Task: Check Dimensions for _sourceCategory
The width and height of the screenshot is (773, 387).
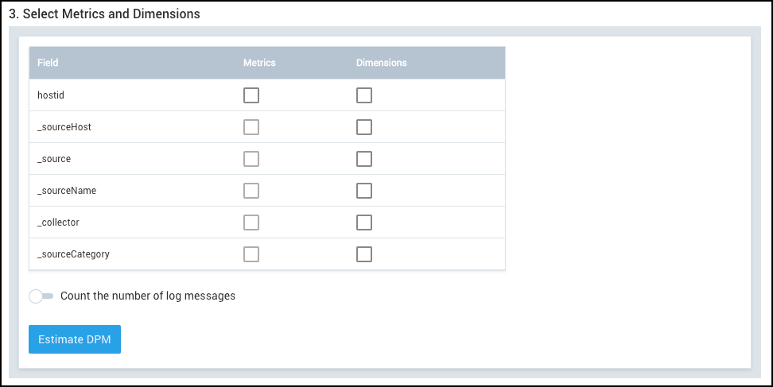Action: (x=364, y=254)
